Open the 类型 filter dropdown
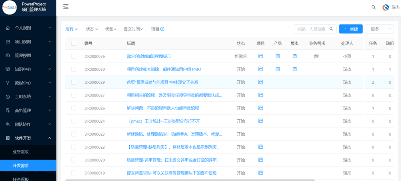Viewport: 401px width, 181px height. [111, 29]
